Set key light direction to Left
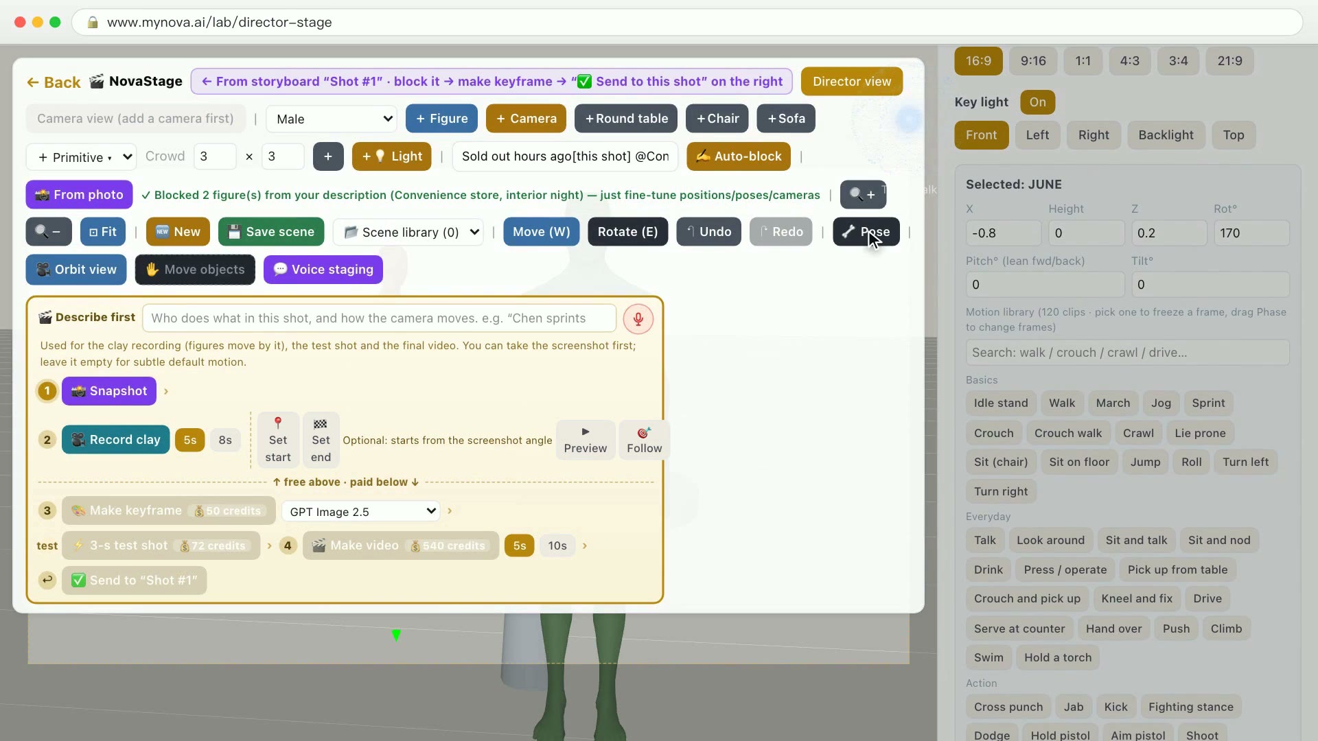Screen dimensions: 1318x741 1037,135
